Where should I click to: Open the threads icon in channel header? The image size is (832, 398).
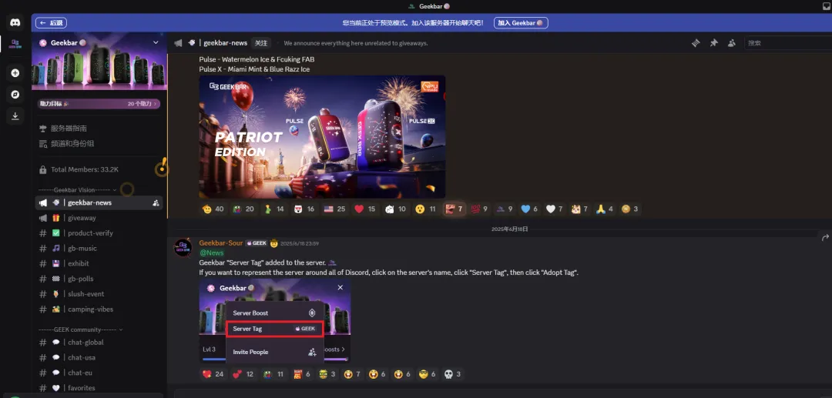(x=696, y=43)
